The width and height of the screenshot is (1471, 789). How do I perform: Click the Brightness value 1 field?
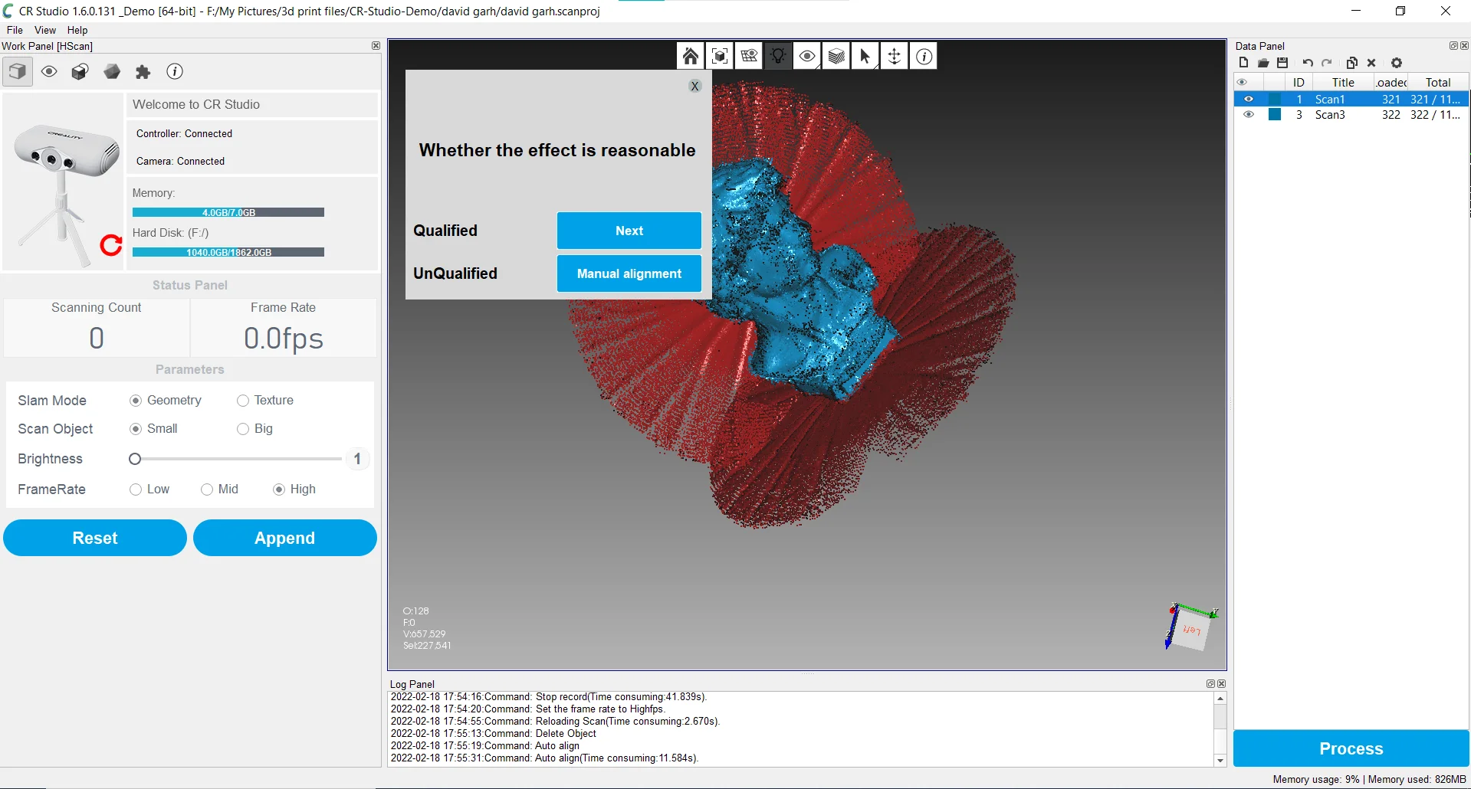357,459
